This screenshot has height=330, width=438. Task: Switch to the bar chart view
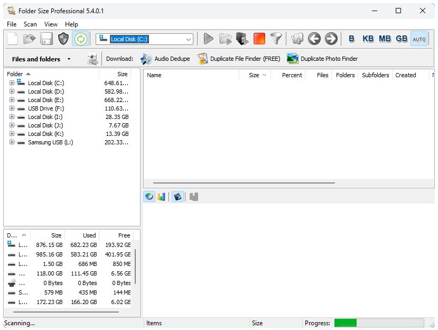[161, 197]
